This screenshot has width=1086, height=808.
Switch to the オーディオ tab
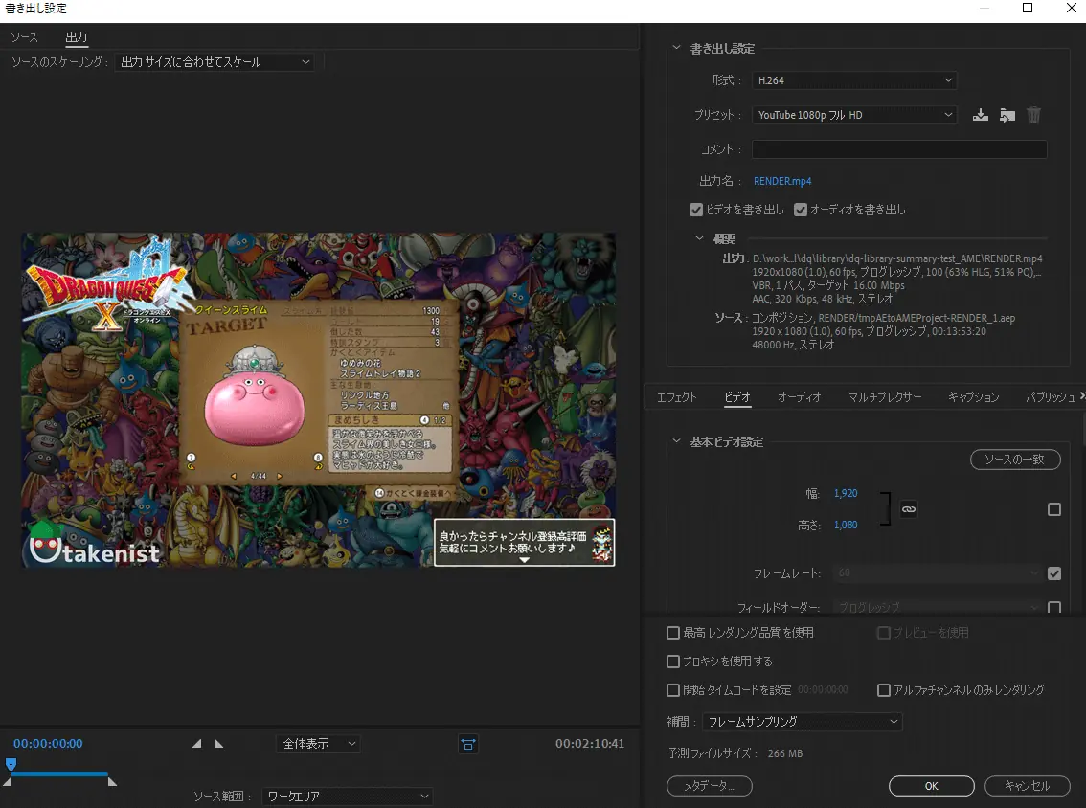tap(799, 397)
